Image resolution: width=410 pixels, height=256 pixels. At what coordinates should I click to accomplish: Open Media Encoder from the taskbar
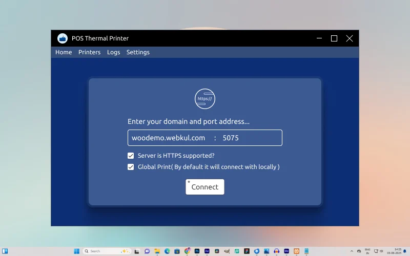286,251
